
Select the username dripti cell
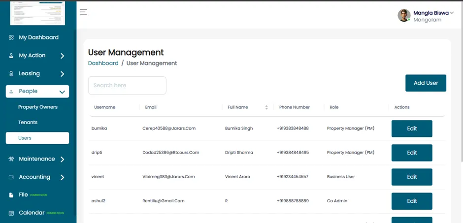[x=97, y=153]
